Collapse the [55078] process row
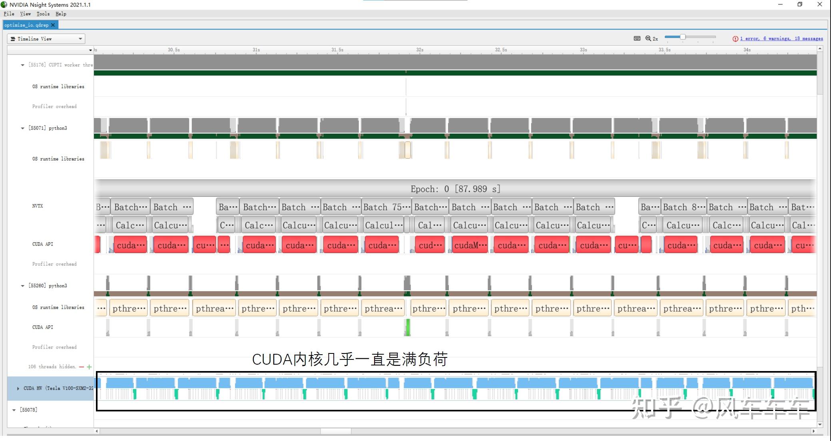 (x=14, y=410)
